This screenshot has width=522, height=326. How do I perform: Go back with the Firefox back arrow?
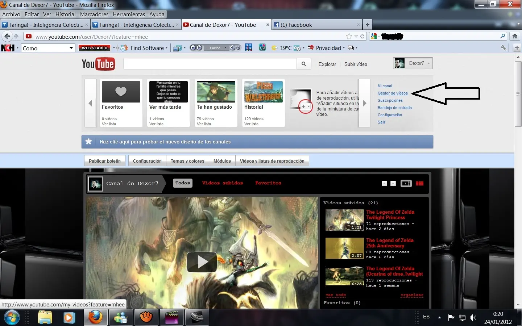(x=7, y=36)
